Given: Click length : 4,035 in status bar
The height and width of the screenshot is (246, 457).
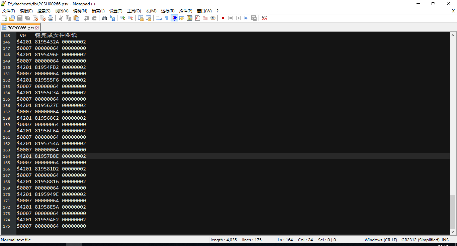Looking at the screenshot, I should tap(224, 240).
